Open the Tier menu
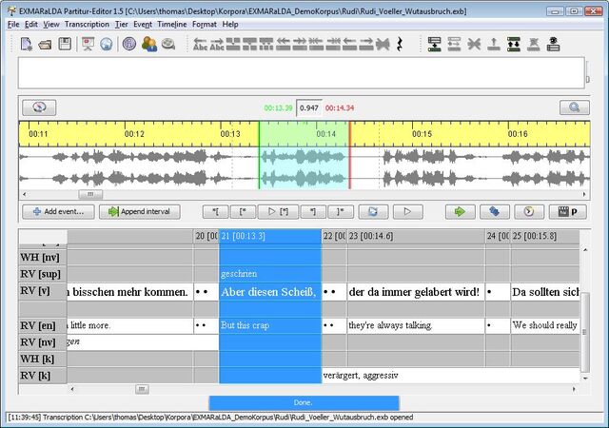Screen dimensions: 609x428 [121, 24]
